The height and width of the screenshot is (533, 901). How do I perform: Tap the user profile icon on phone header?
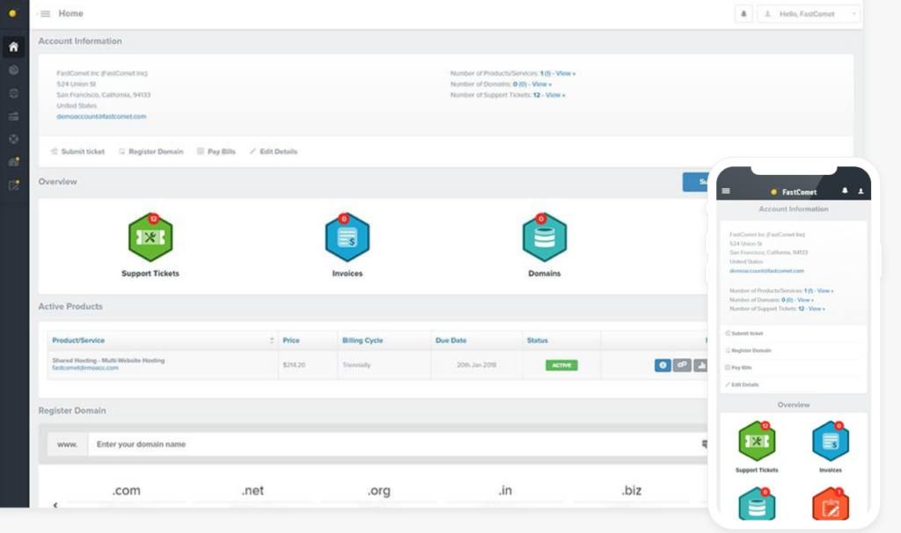861,191
